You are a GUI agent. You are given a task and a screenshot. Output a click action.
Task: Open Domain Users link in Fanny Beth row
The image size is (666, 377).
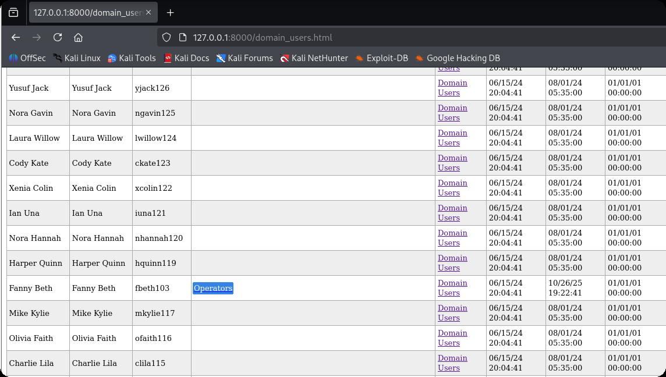[452, 288]
